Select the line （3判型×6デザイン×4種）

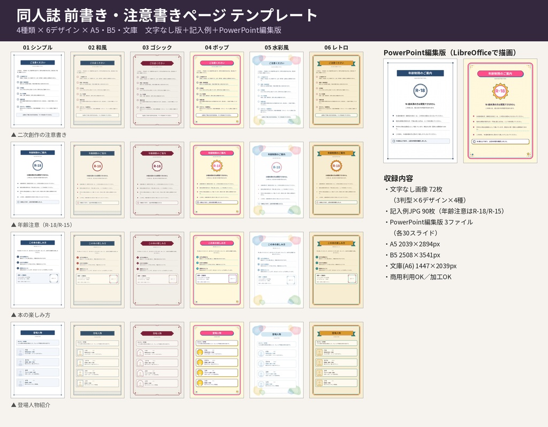click(x=429, y=200)
